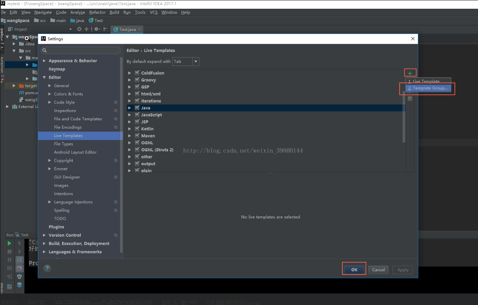Screen dimensions: 478x305
Task: Print console output using printer icon
Action: pyautogui.click(x=19, y=276)
